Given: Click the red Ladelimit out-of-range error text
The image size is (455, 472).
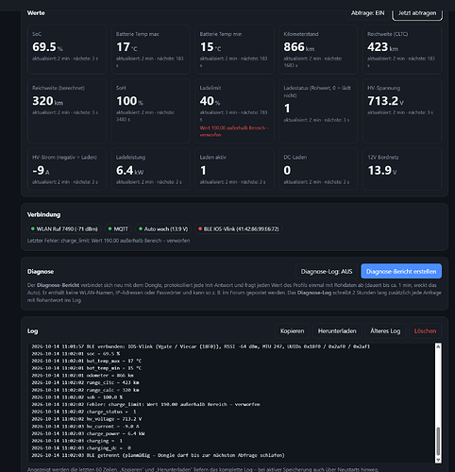Looking at the screenshot, I should [234, 131].
